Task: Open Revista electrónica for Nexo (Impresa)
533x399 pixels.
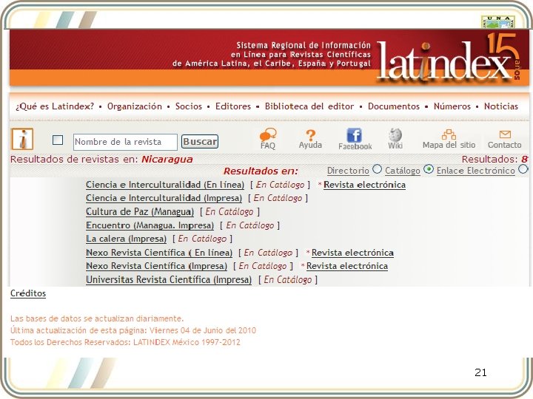Action: [347, 266]
